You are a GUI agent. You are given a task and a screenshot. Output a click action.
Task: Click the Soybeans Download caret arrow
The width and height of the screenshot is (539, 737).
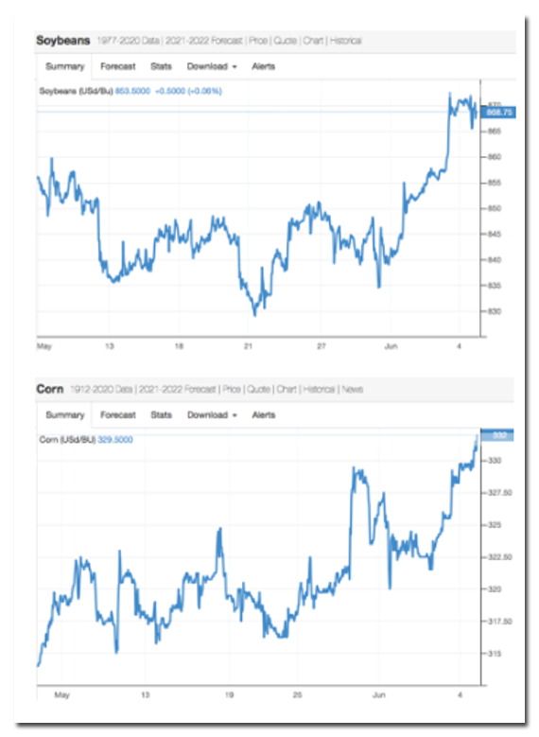click(x=235, y=67)
